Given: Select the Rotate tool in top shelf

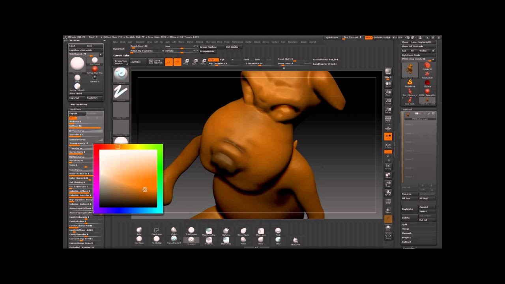Looking at the screenshot, I should [x=203, y=62].
